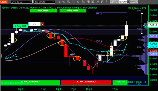
Task: Click the green Wkly VWAP button
Action: pyautogui.click(x=73, y=11)
